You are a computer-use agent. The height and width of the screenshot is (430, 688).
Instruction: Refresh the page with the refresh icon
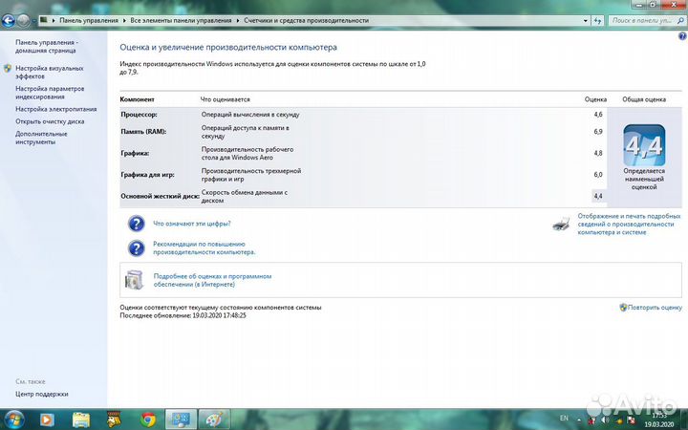tap(597, 21)
